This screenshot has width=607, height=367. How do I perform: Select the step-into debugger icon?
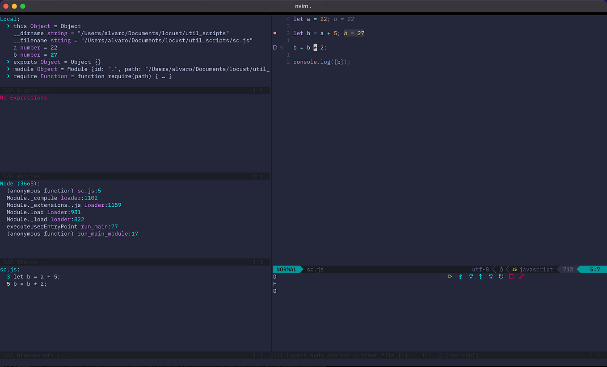[x=460, y=276]
